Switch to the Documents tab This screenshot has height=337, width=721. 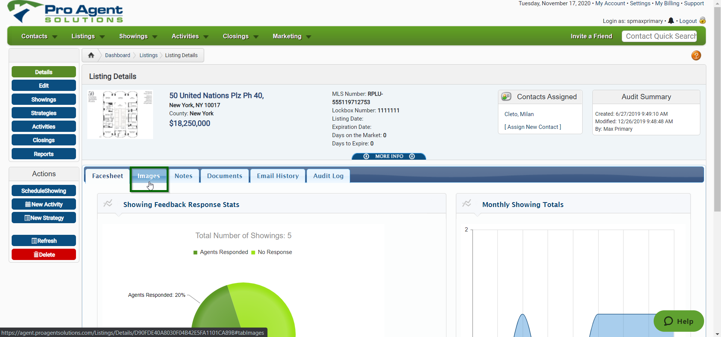(225, 176)
